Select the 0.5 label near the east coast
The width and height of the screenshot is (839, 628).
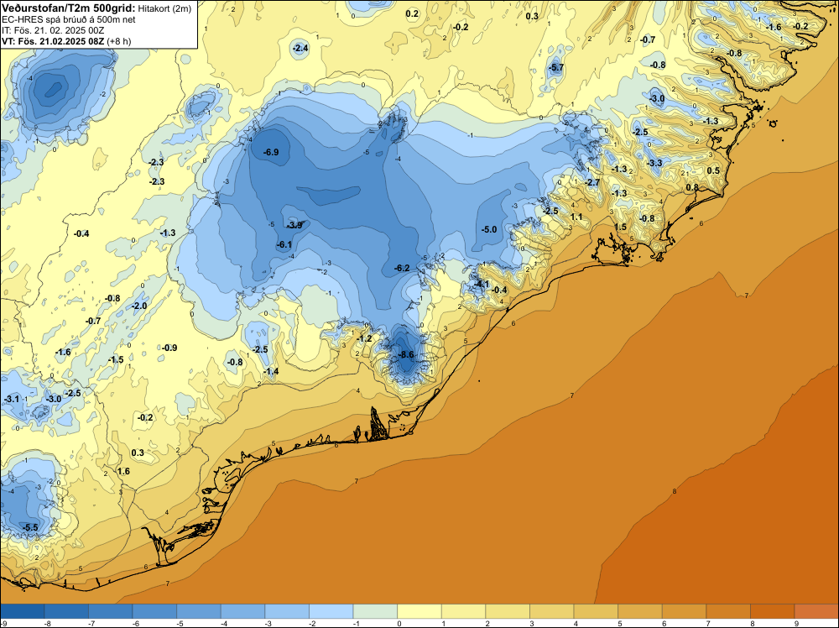point(713,170)
